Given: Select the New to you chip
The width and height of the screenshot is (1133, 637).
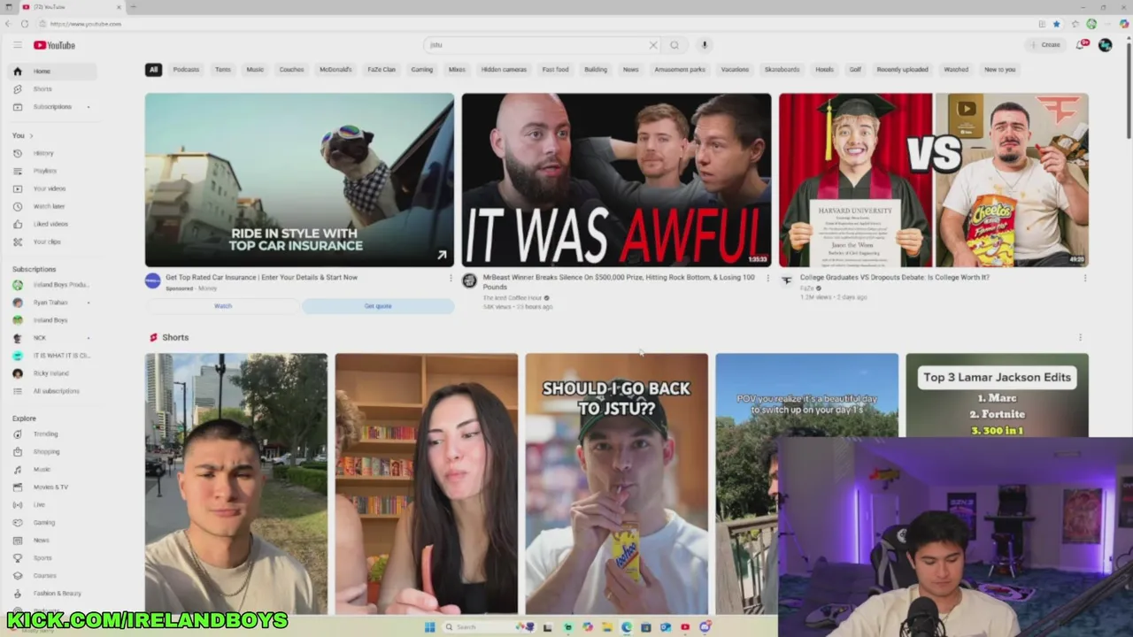Looking at the screenshot, I should coord(999,69).
